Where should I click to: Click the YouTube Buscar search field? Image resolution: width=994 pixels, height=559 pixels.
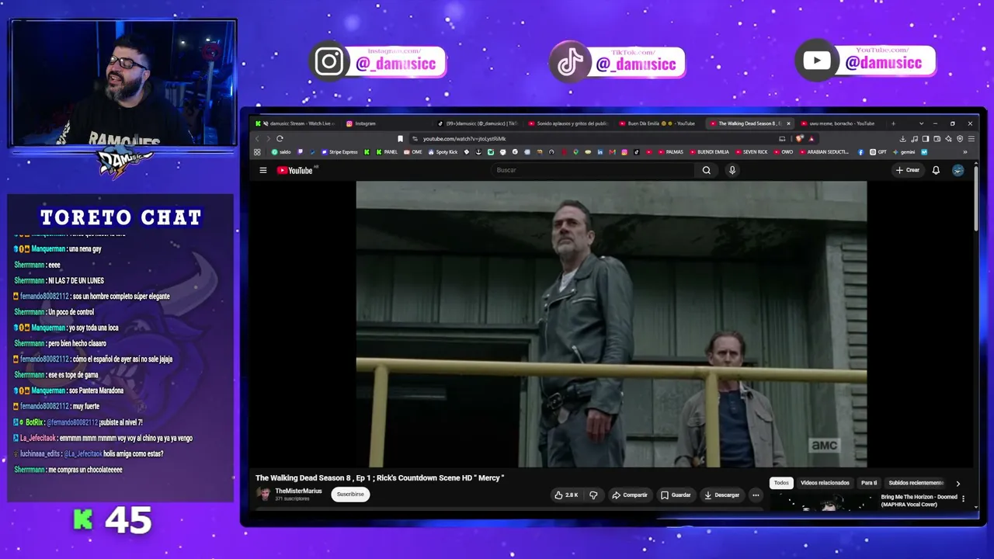coord(594,170)
